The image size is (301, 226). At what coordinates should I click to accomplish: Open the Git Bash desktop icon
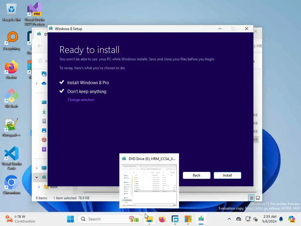(11, 98)
